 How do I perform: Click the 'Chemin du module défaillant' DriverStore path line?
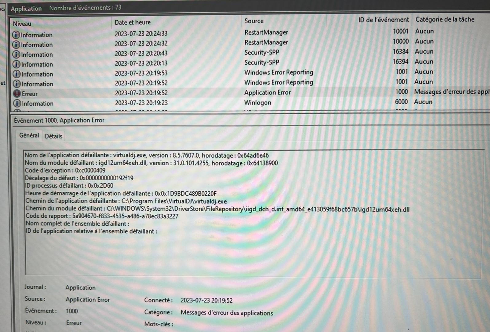point(218,209)
